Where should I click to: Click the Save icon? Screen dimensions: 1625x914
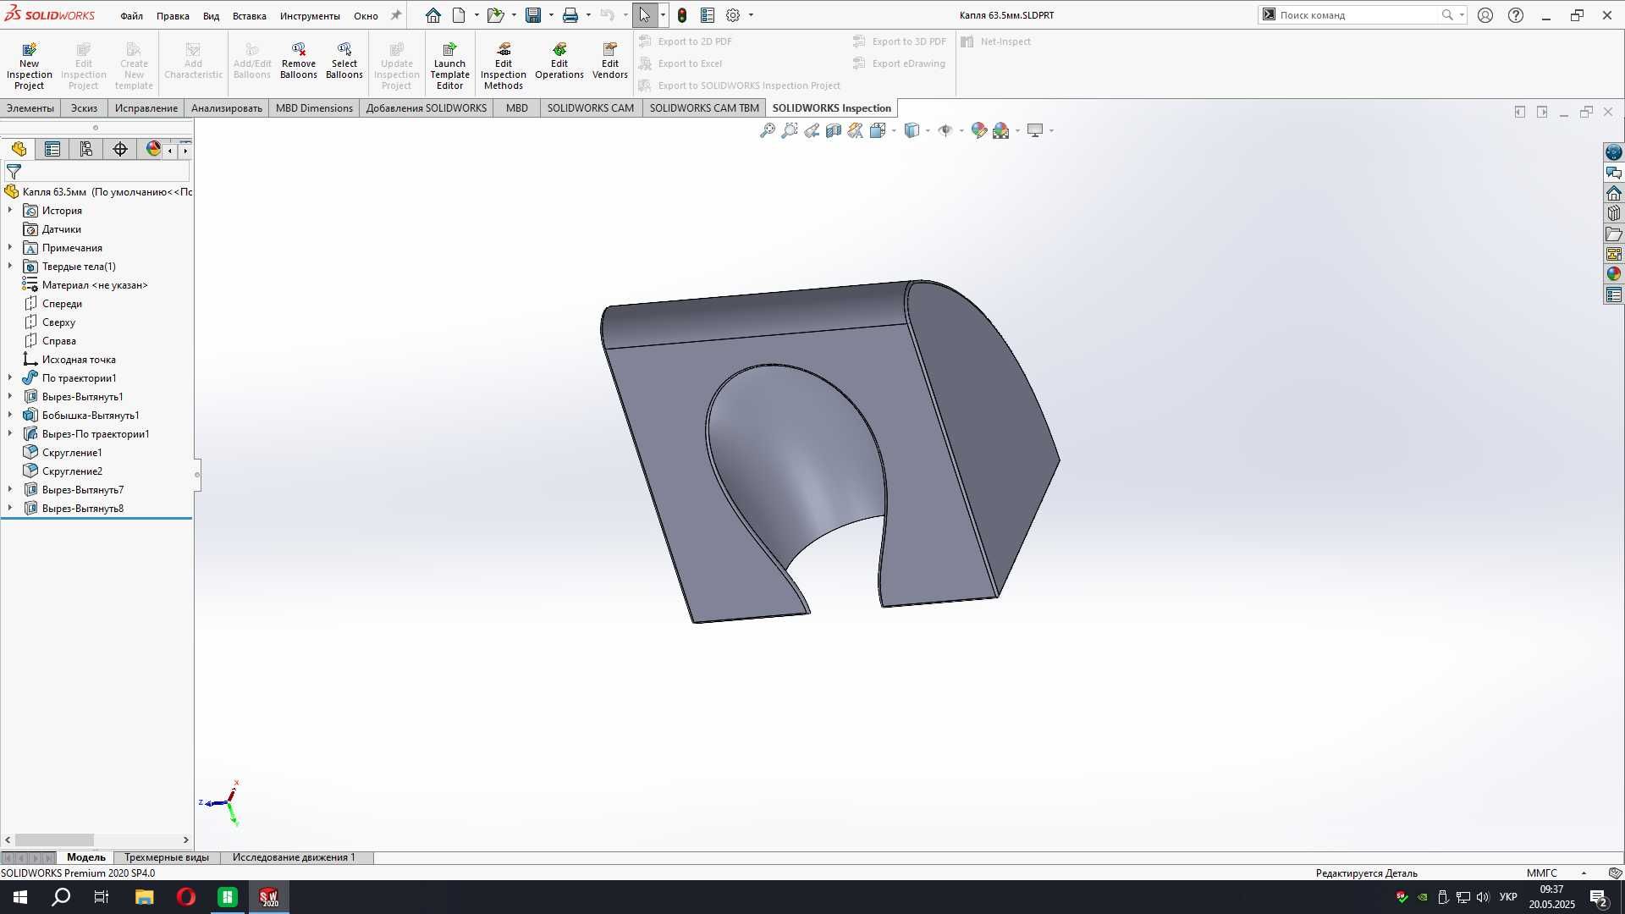(x=533, y=15)
